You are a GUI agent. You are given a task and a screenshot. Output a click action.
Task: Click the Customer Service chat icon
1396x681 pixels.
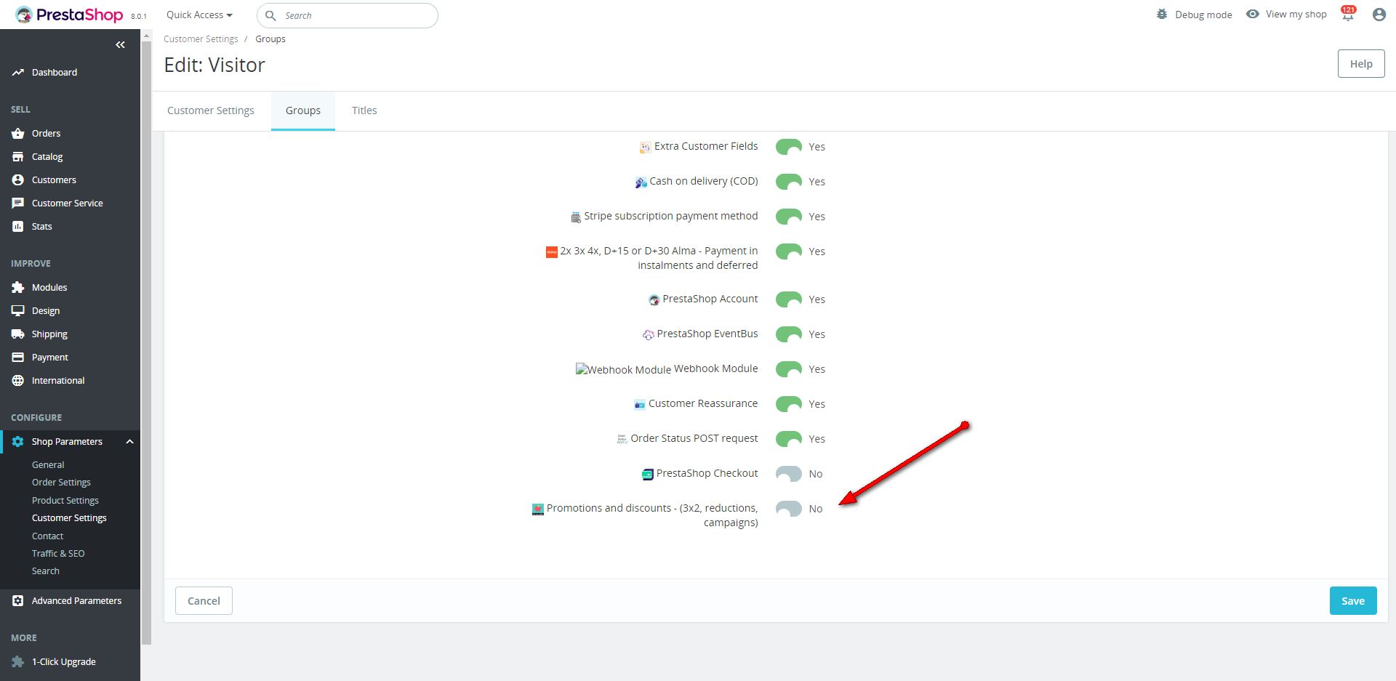click(x=18, y=204)
